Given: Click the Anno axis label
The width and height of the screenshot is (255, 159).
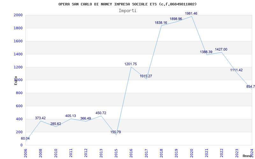Looking at the screenshot, I should tap(247, 156).
